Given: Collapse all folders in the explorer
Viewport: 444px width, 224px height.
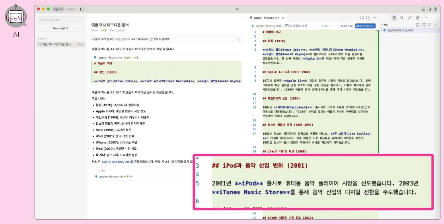Looking at the screenshot, I should click(435, 25).
